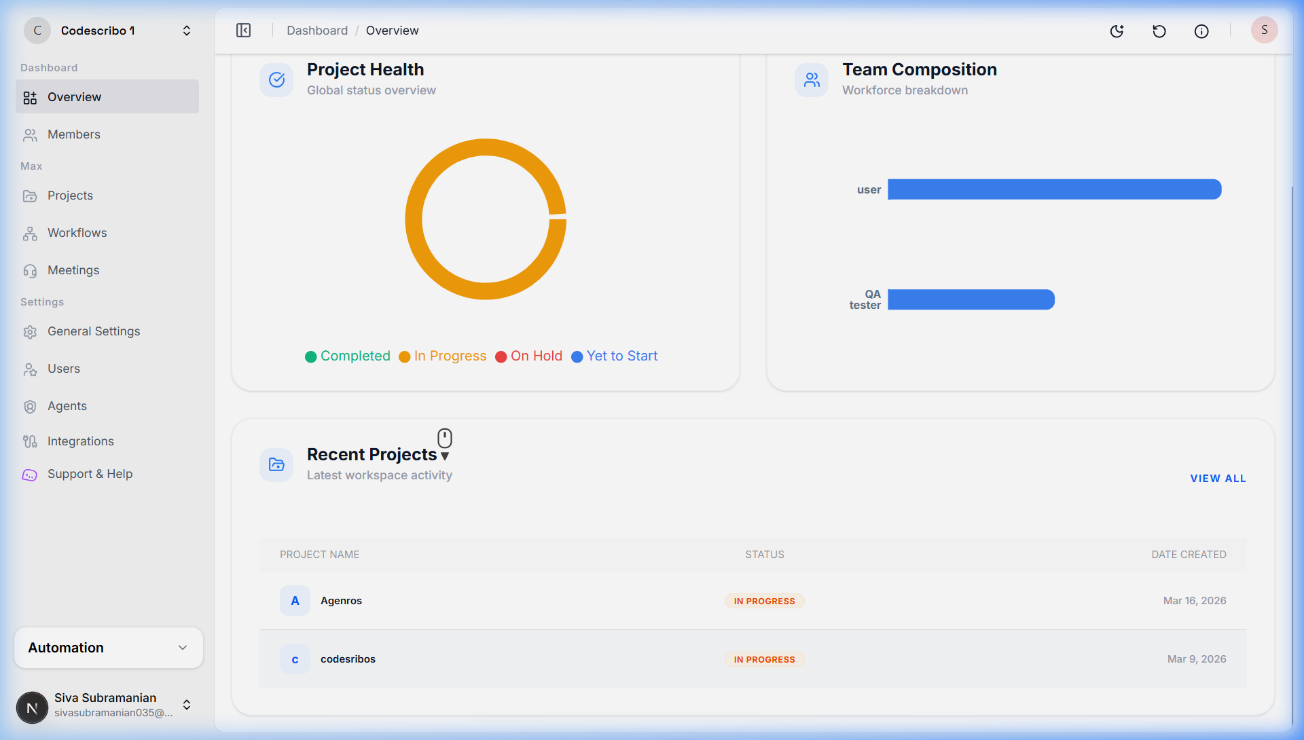The image size is (1304, 740).
Task: Go to Meetings via headset icon
Action: [30, 271]
